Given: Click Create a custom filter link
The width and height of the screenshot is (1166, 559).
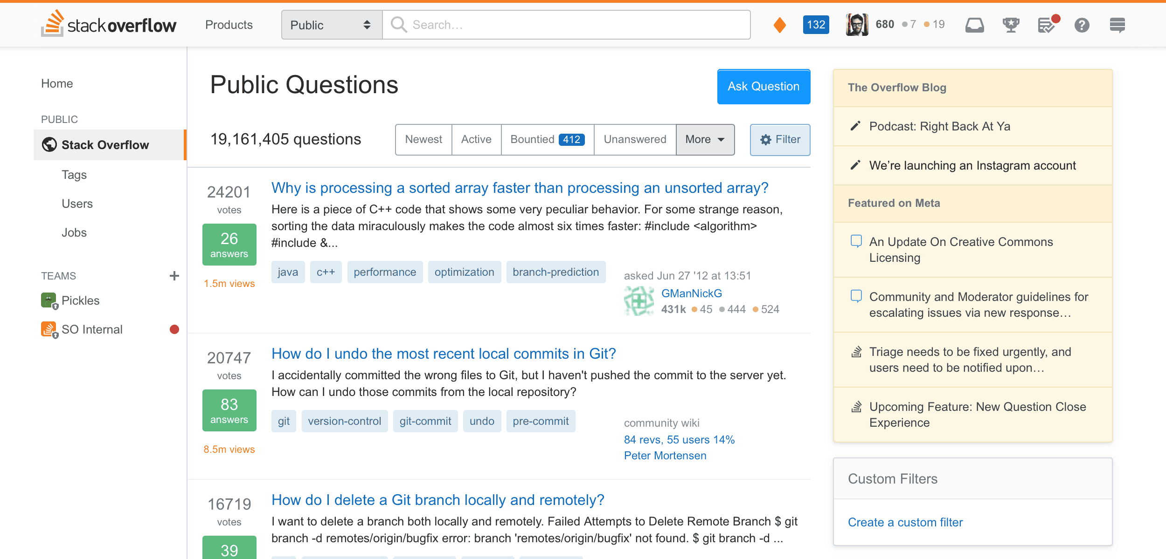Looking at the screenshot, I should point(905,522).
